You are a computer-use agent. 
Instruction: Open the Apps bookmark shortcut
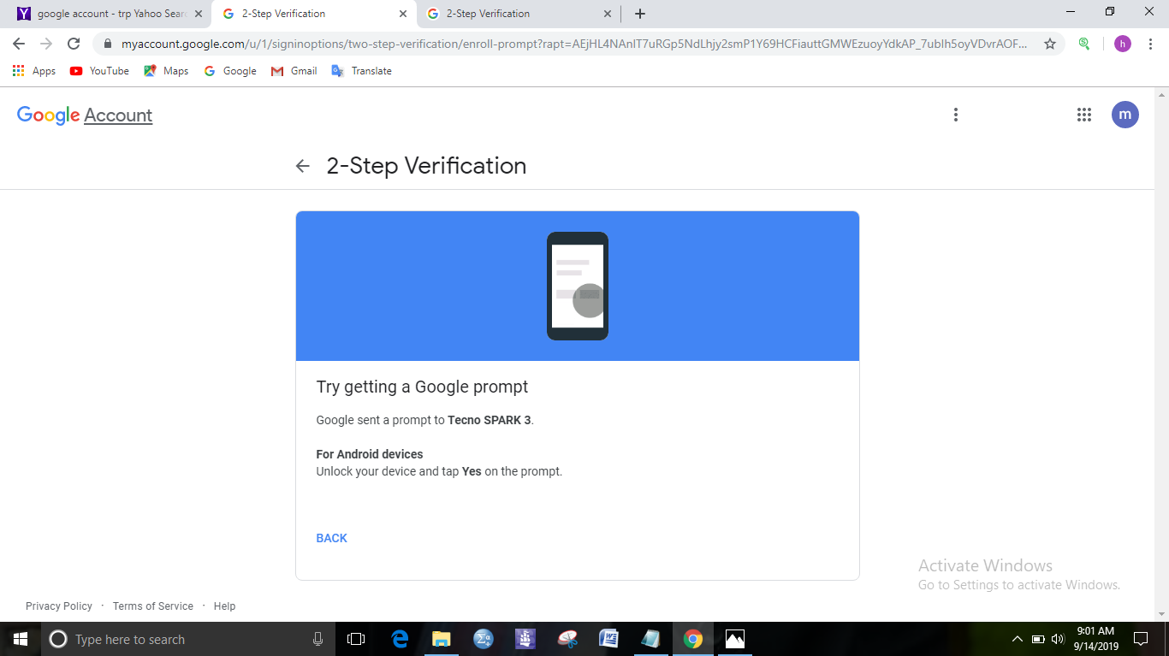pos(34,71)
